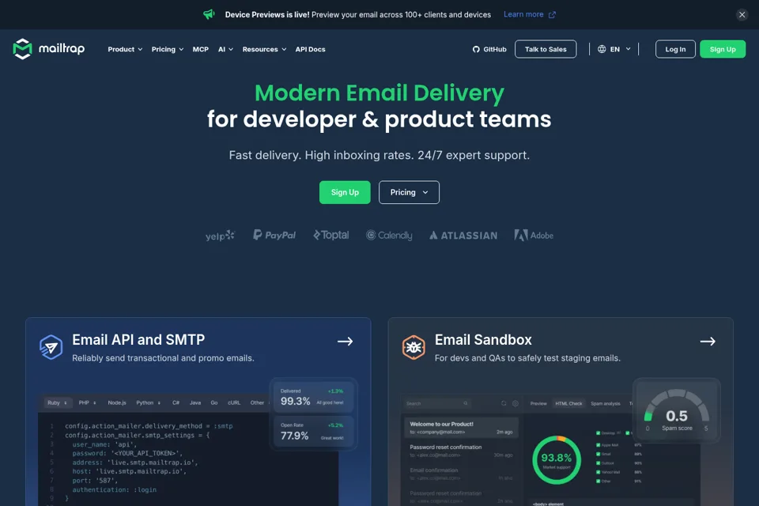Click the refresh icon in sandbox toolbar
The width and height of the screenshot is (759, 506).
[504, 403]
